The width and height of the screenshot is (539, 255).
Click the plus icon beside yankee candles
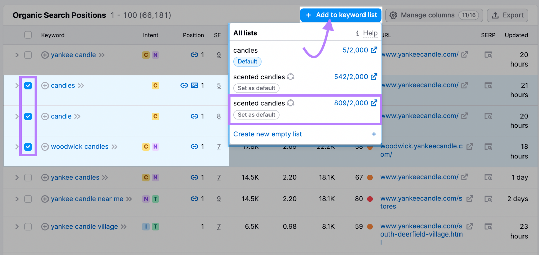(x=45, y=177)
